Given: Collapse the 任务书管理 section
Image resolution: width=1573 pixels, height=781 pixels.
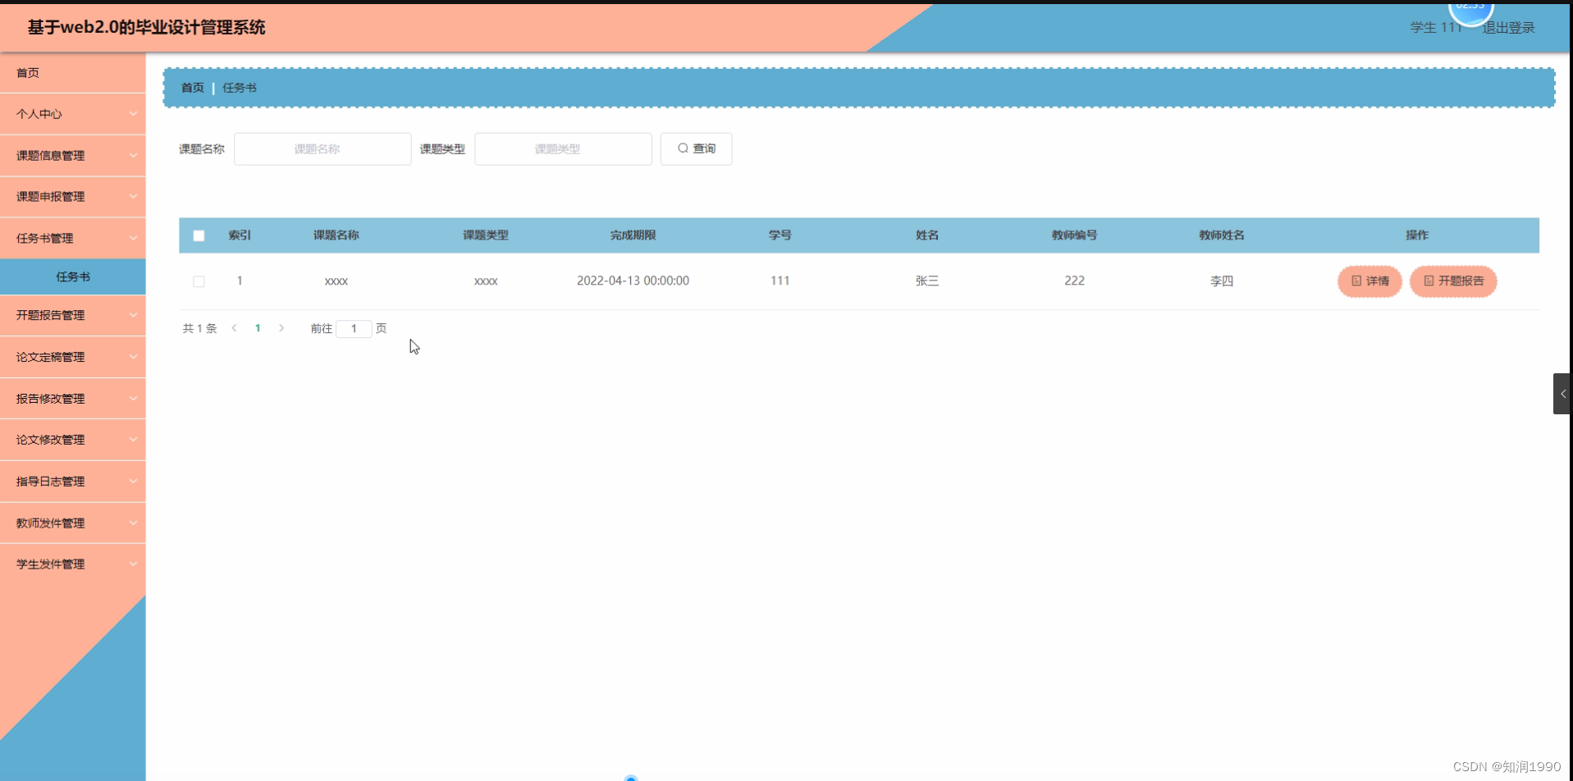Looking at the screenshot, I should (73, 237).
